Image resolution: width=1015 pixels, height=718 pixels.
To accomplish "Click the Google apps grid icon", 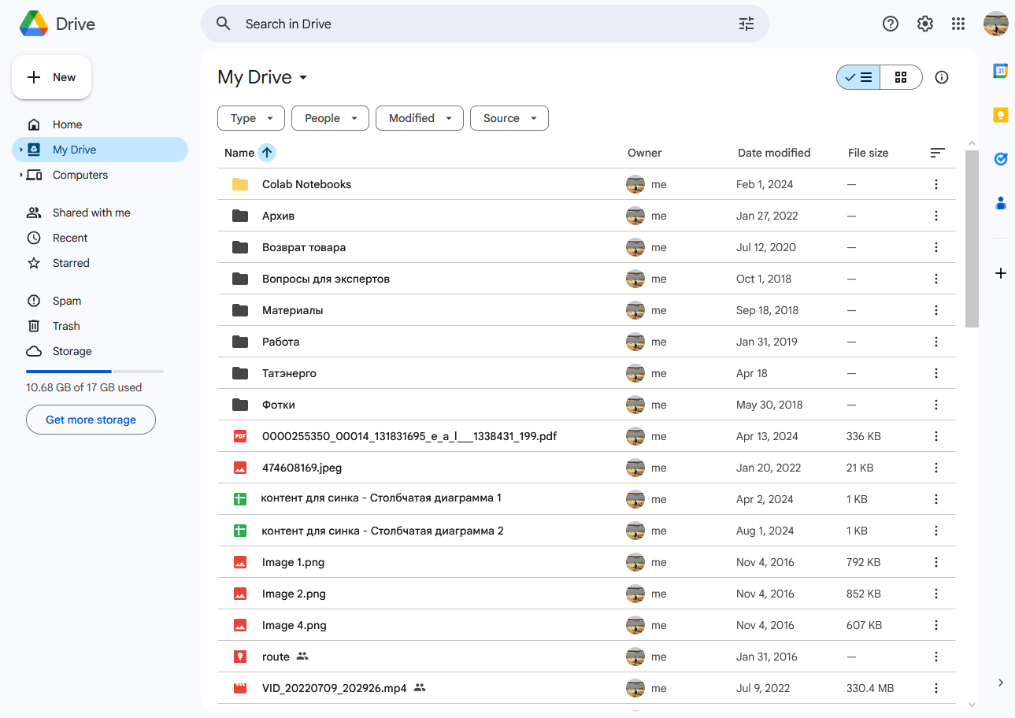I will tap(958, 24).
